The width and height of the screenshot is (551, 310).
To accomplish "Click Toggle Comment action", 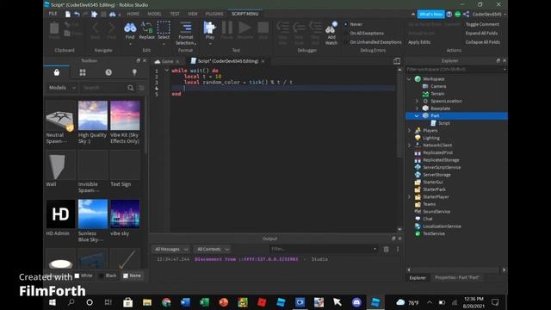I will (482, 24).
